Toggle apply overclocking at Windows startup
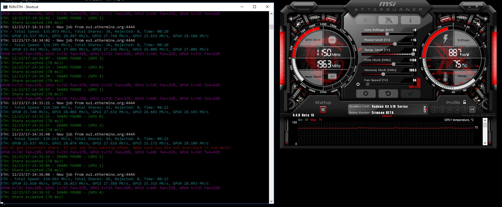This screenshot has height=207, width=502. tap(323, 110)
